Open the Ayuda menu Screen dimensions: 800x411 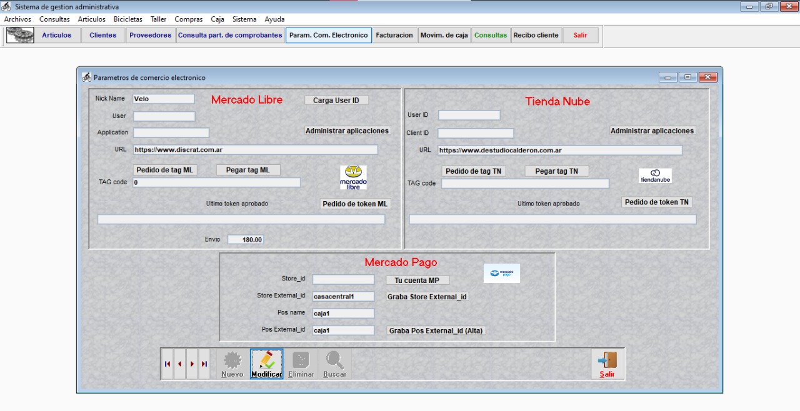[x=274, y=19]
